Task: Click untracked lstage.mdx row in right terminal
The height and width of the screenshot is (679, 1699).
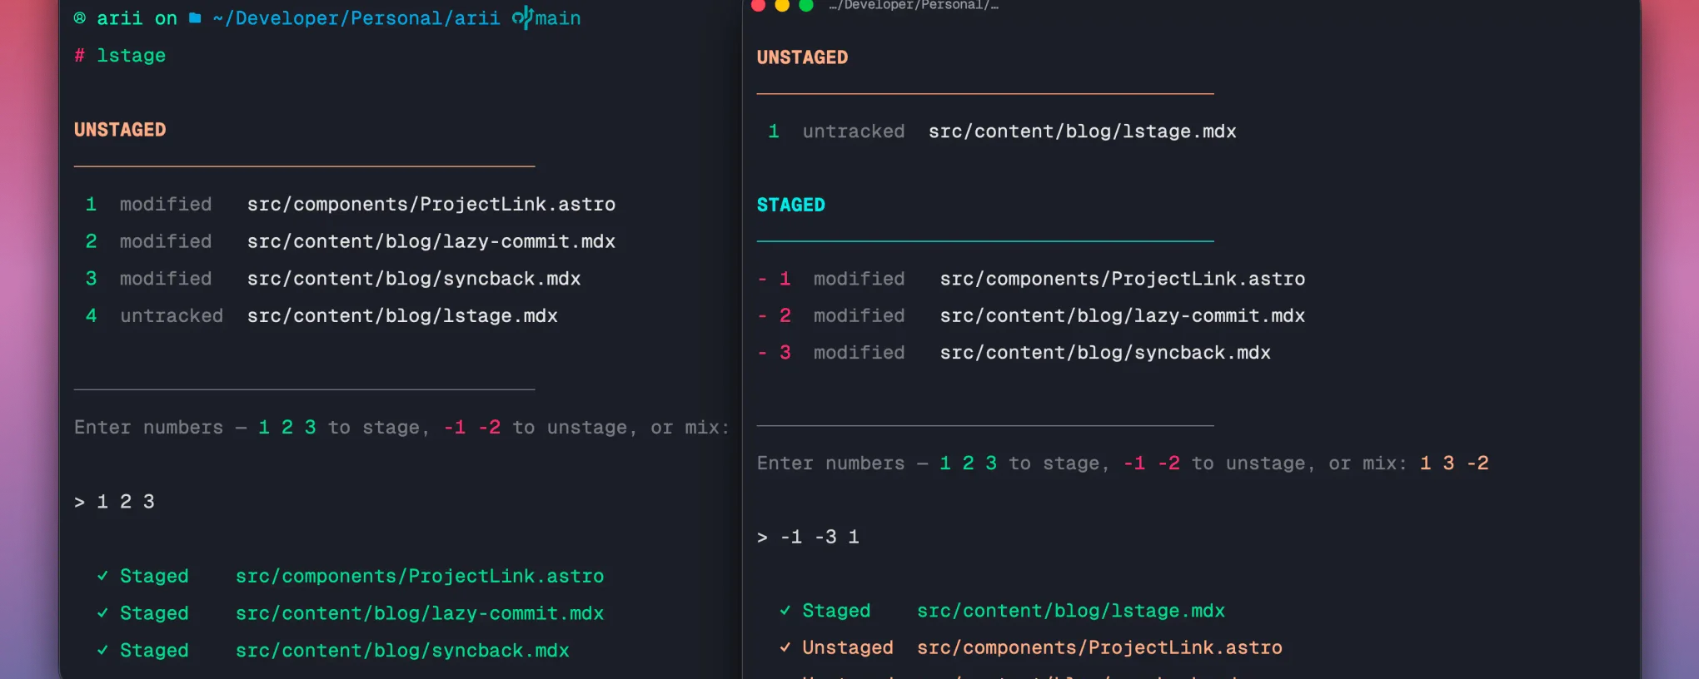Action: point(1002,131)
